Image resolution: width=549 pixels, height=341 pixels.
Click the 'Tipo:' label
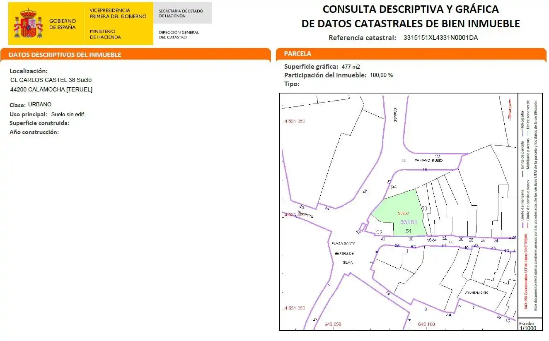pyautogui.click(x=292, y=84)
